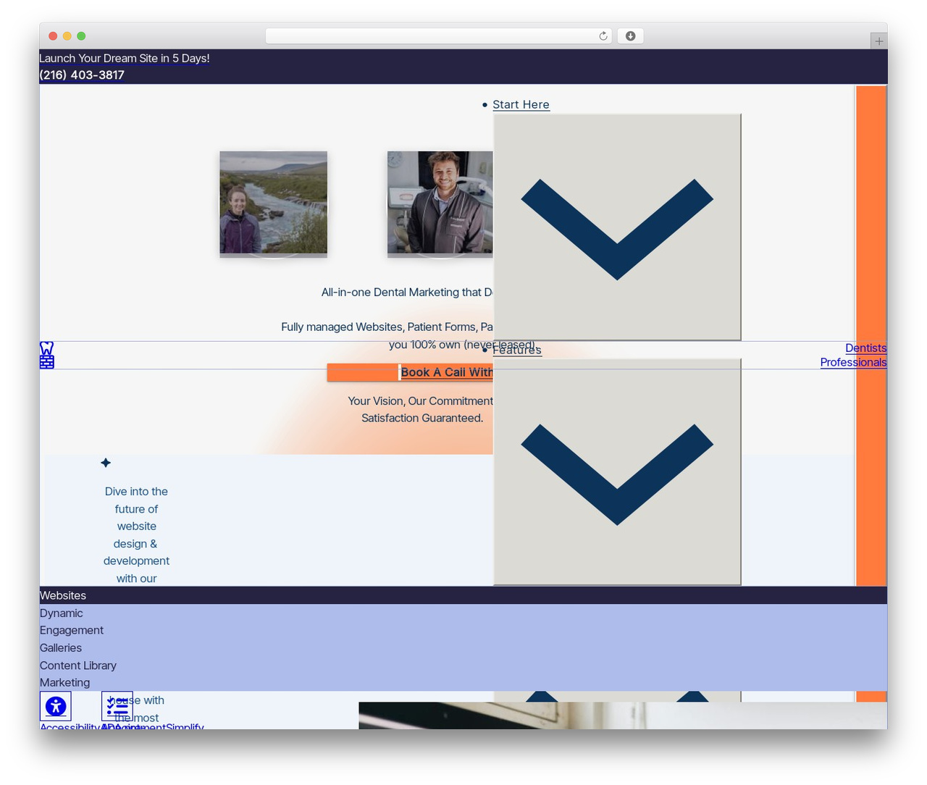Choose Galleries from the list

click(61, 648)
